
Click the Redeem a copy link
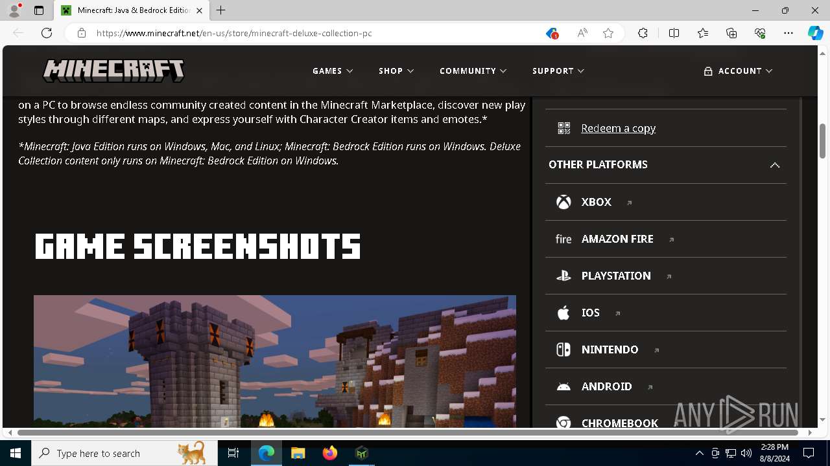[x=618, y=128]
